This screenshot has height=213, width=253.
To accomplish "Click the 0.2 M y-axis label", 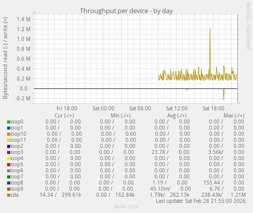I will click(23, 79).
